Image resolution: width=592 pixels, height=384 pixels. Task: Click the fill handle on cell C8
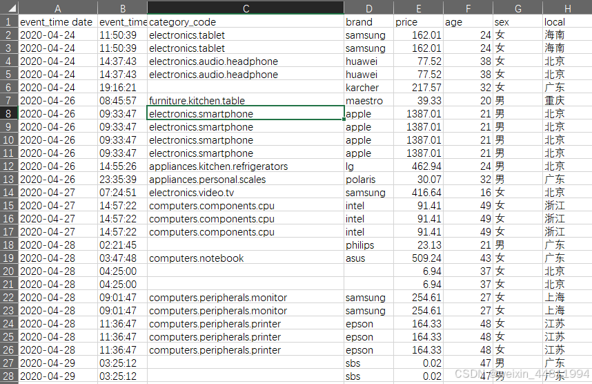click(344, 119)
